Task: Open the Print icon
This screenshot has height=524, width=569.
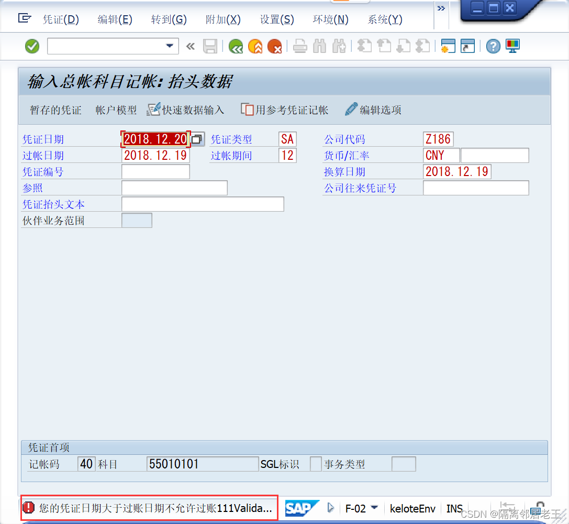Action: point(299,46)
